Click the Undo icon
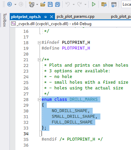 [68, 4]
